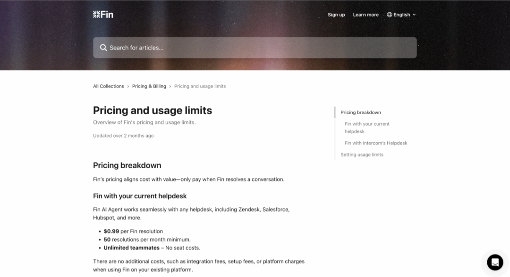Expand the language chevron arrow

point(414,15)
